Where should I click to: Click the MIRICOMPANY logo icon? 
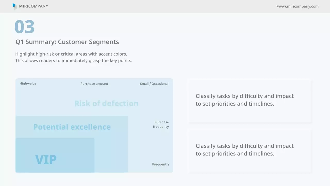(14, 6)
